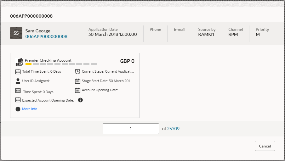285x161 pixels.
Task: Click info icon after Expected Account Opening Date
Action: 80,100
